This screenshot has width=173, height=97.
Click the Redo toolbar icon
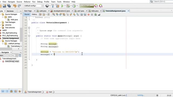[x=19, y=6]
